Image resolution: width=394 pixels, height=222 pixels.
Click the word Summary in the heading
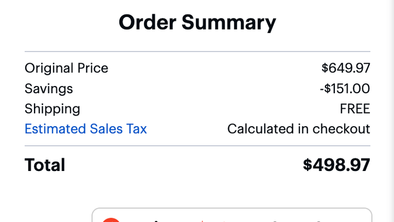(229, 23)
